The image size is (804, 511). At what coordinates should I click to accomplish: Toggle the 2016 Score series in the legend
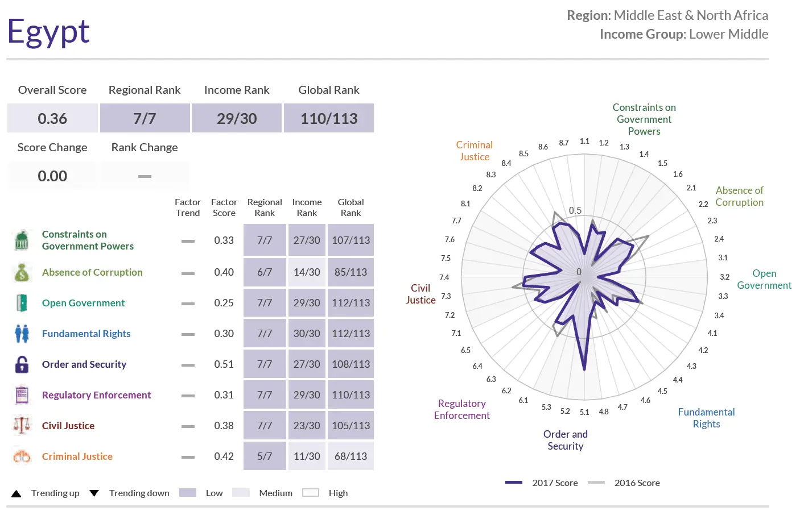click(x=596, y=482)
